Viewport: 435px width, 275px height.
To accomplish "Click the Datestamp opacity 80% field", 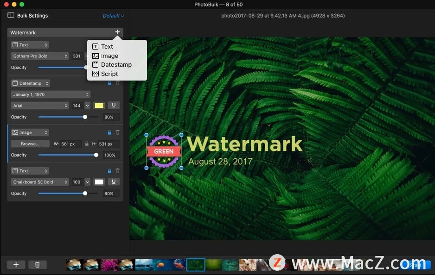I will (111, 117).
